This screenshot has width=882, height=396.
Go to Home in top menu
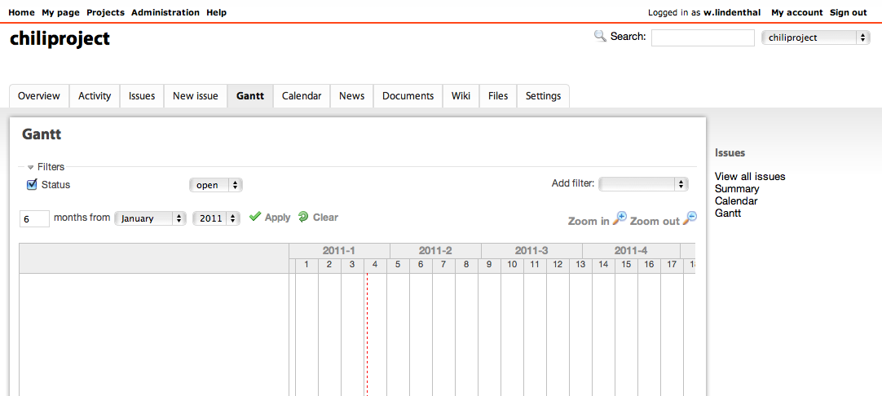(21, 12)
